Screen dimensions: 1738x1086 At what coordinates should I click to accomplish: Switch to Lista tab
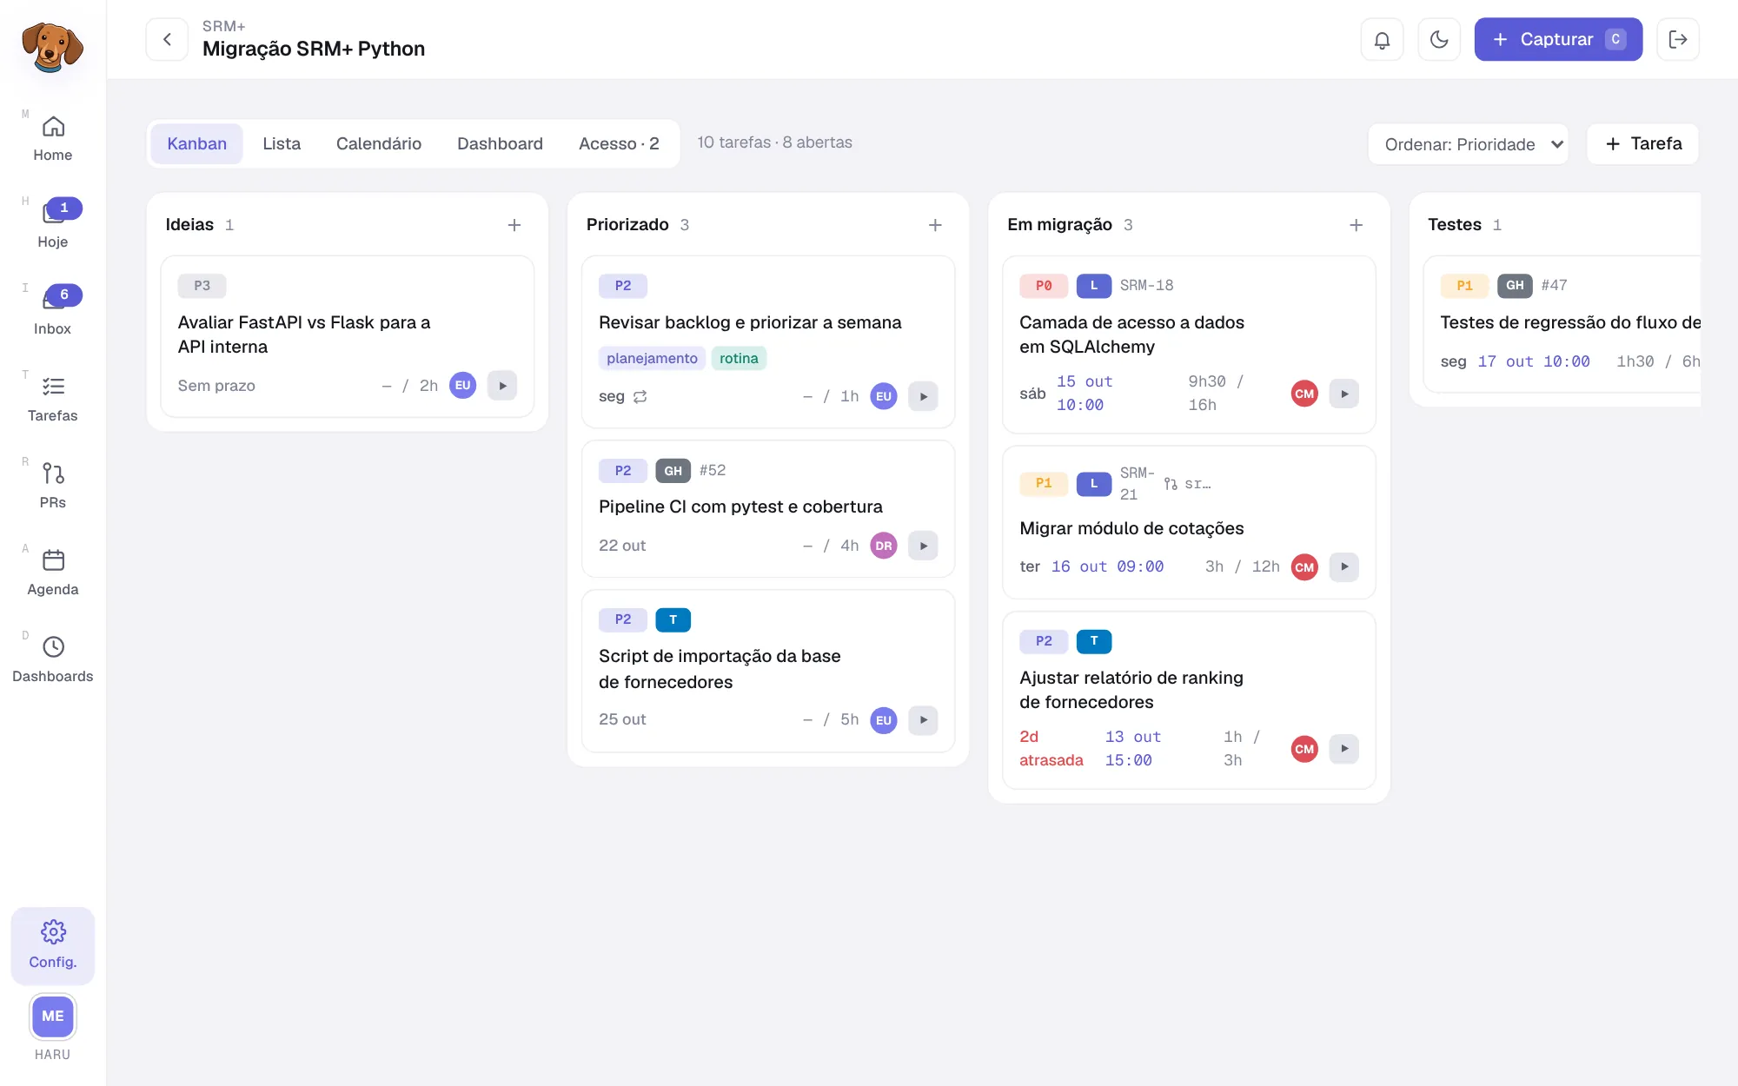pos(282,143)
